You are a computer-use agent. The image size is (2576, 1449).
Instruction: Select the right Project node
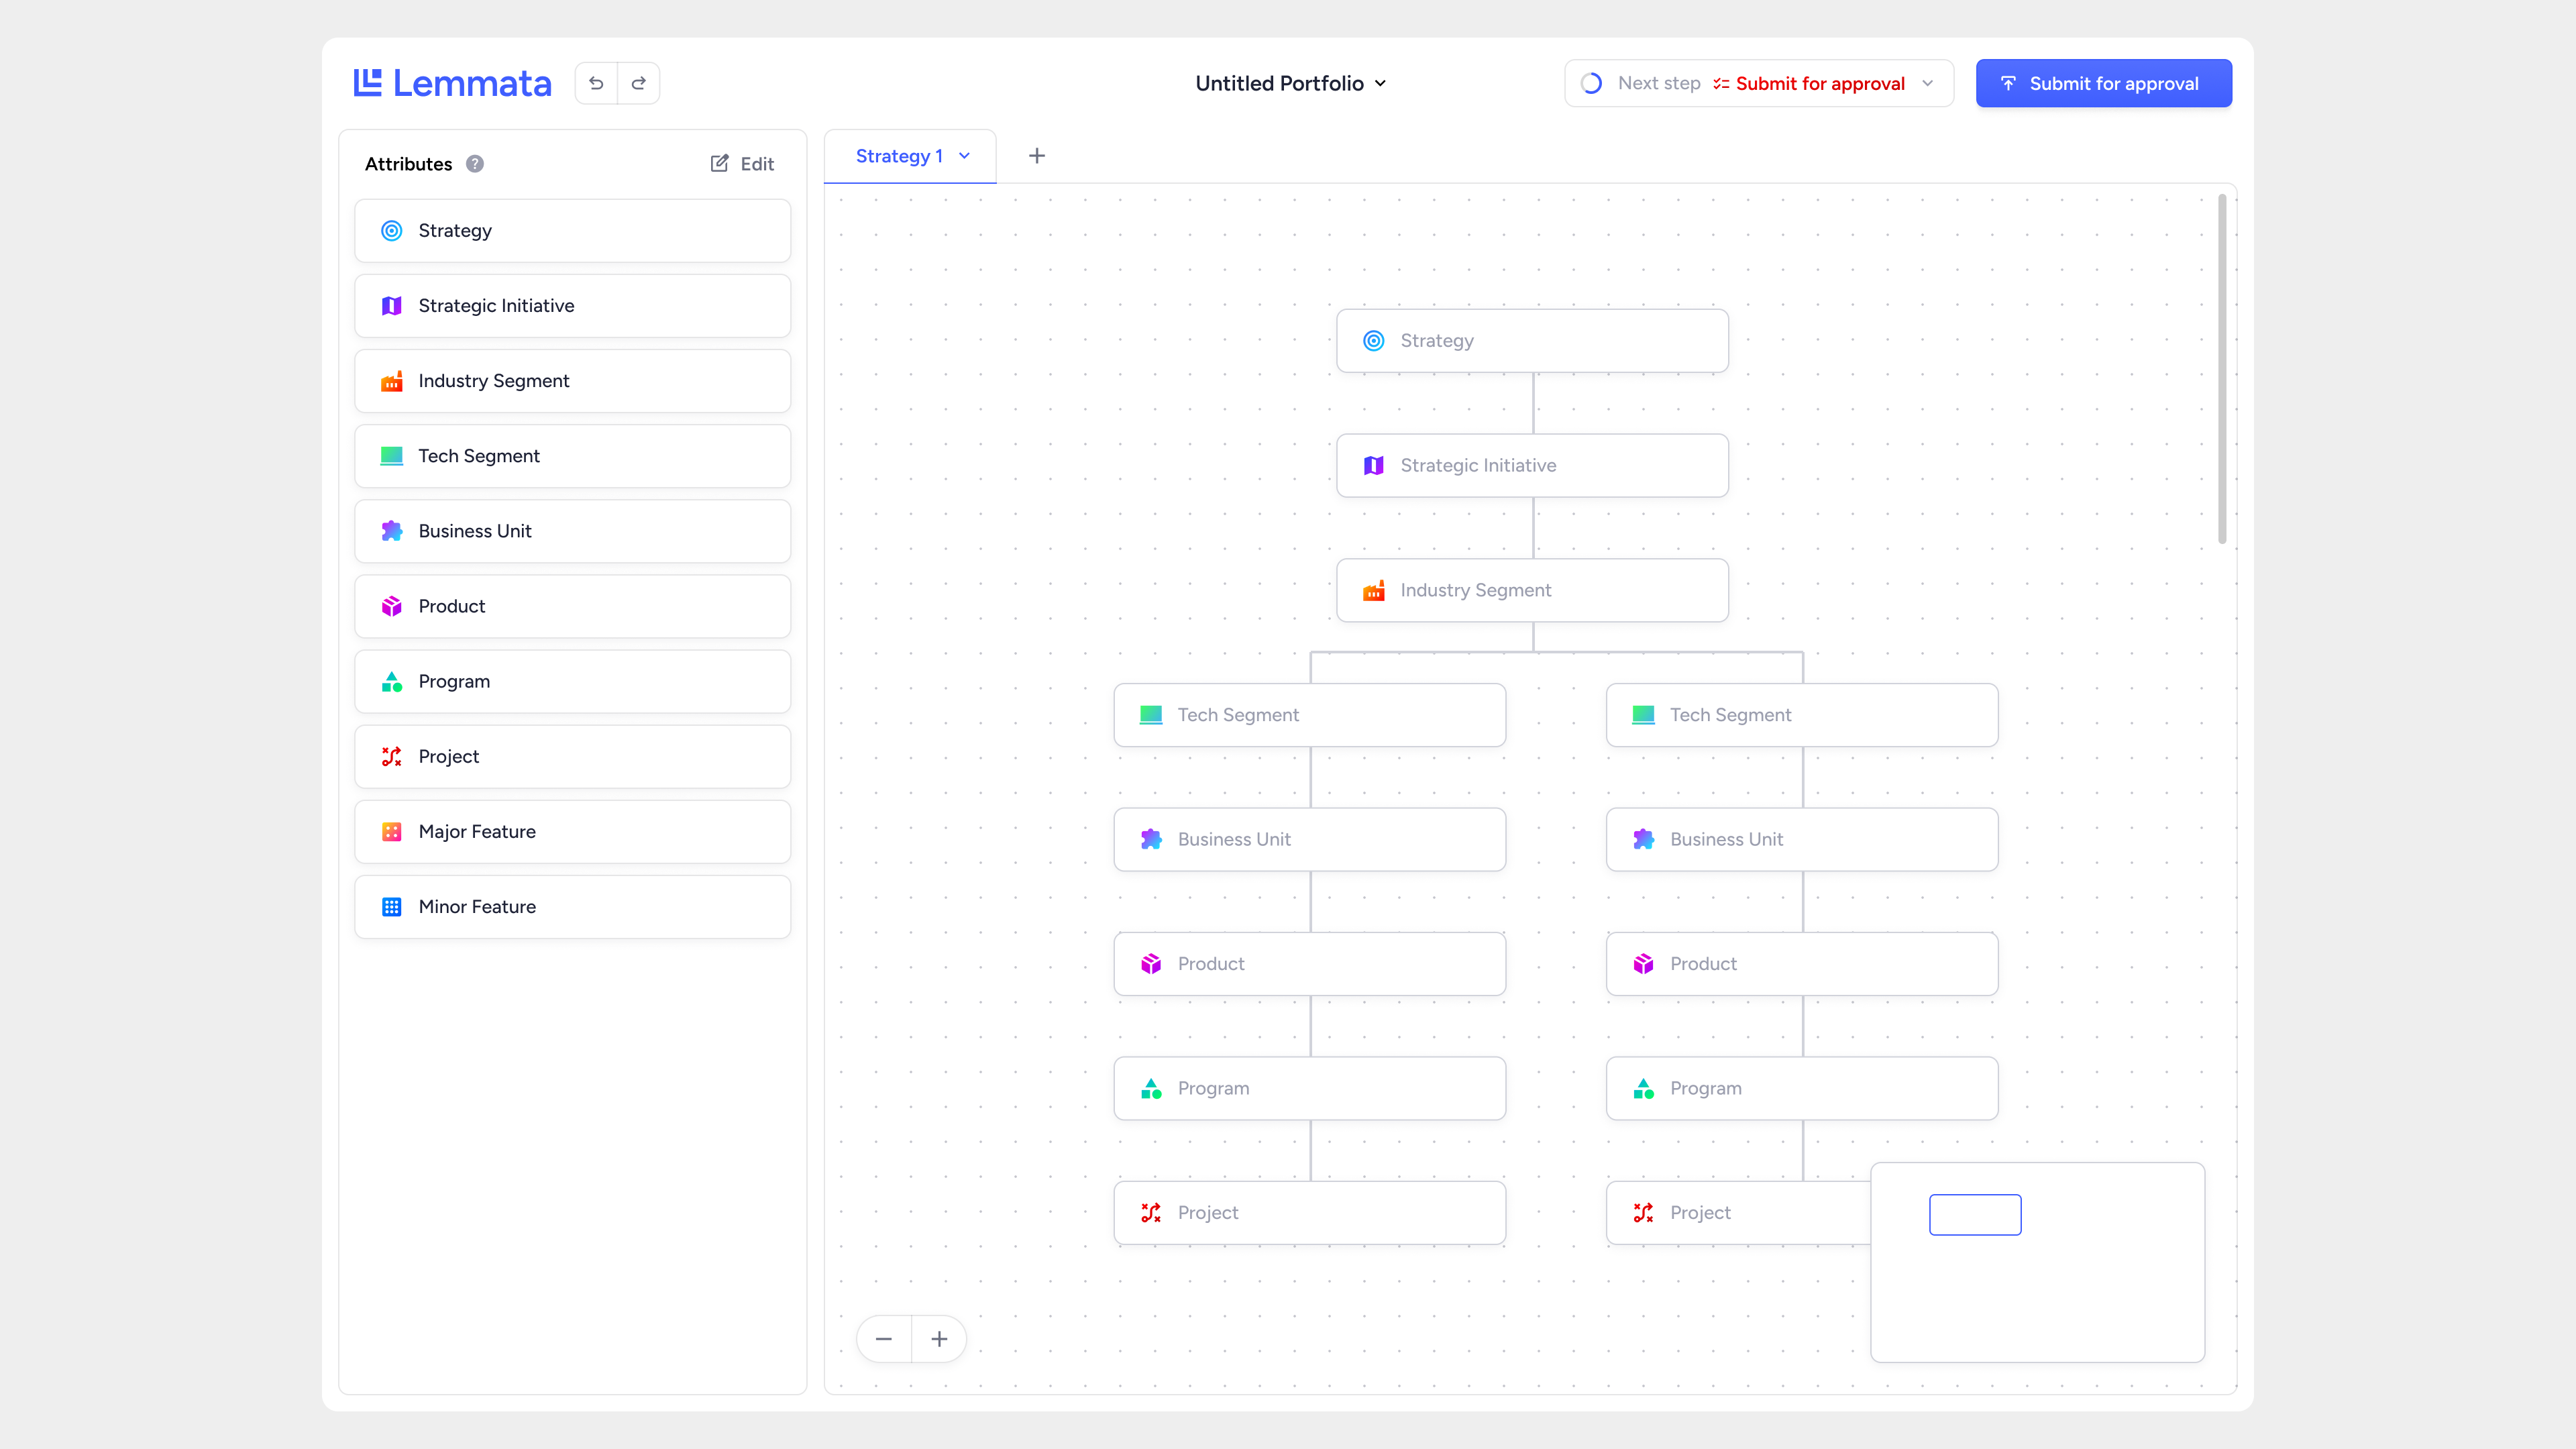(1738, 1213)
